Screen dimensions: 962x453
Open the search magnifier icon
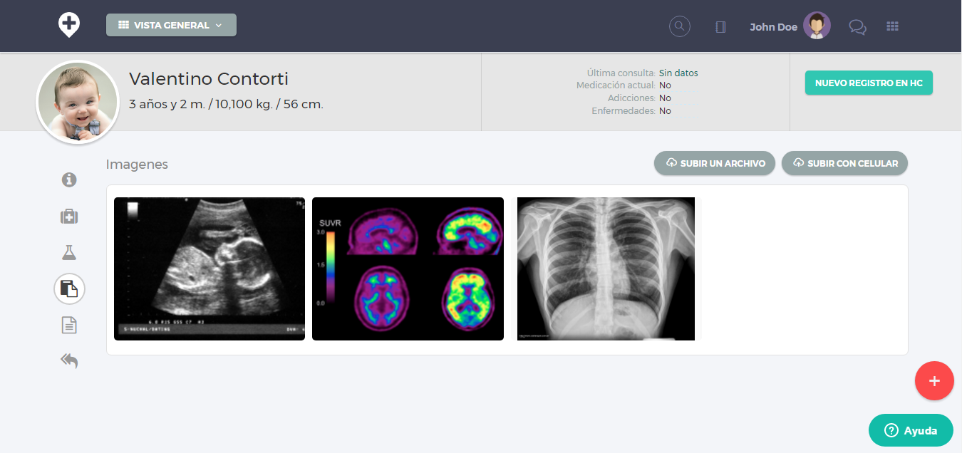pyautogui.click(x=680, y=26)
